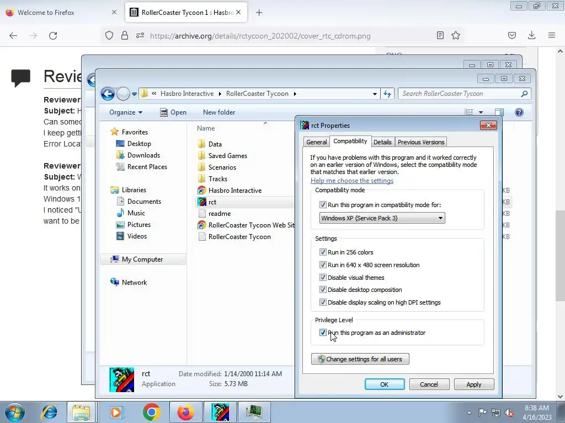Screen dimensions: 565x423
Task: Open the Previous Versions tab
Action: click(x=421, y=142)
